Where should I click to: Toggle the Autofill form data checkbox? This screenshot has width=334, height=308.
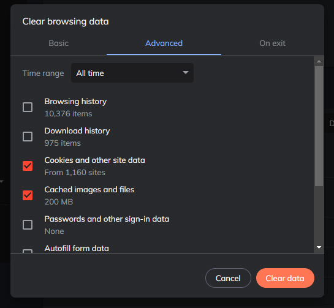pos(28,251)
